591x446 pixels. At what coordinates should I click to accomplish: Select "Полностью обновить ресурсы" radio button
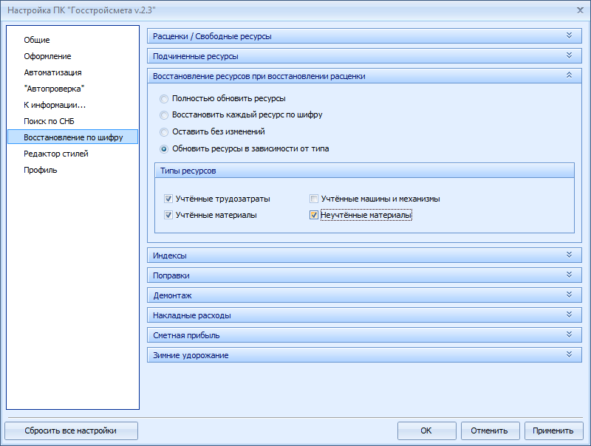(163, 99)
